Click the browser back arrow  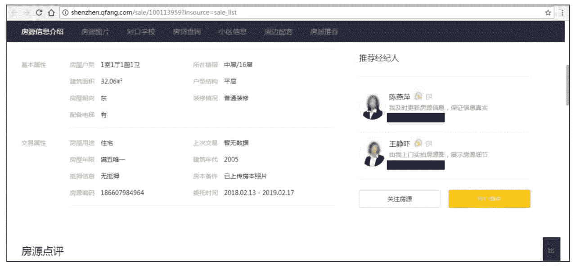[x=14, y=13]
